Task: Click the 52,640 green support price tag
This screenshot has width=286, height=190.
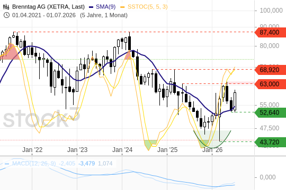Action: coord(270,112)
